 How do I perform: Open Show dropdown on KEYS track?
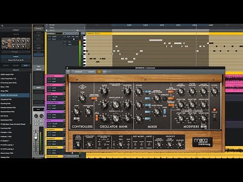[55, 123]
